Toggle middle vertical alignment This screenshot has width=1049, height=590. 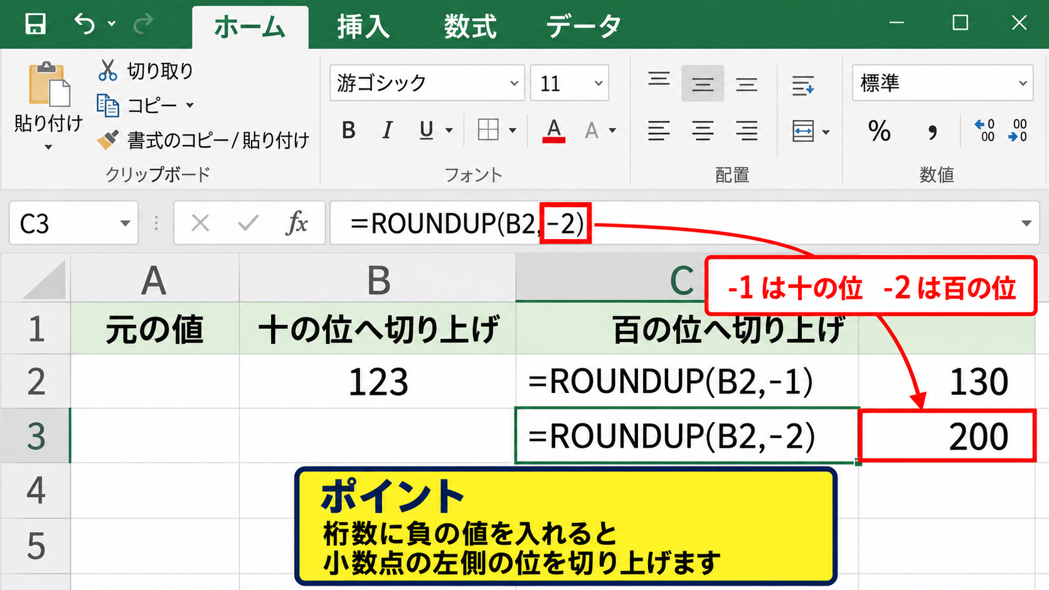point(703,83)
